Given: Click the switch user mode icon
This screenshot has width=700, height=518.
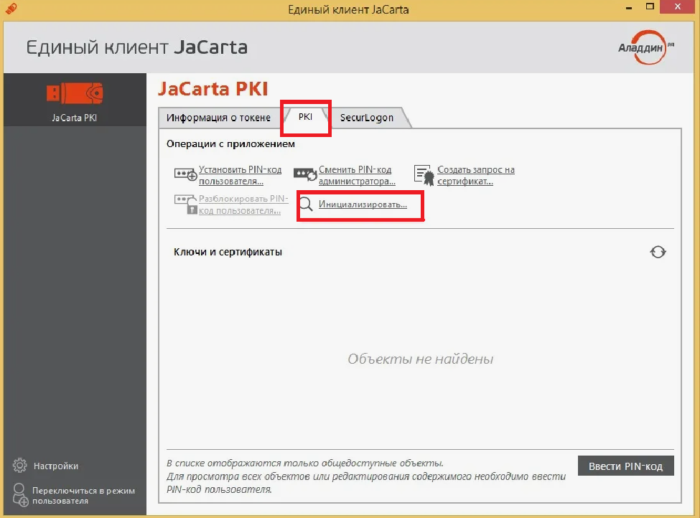Looking at the screenshot, I should (20, 495).
